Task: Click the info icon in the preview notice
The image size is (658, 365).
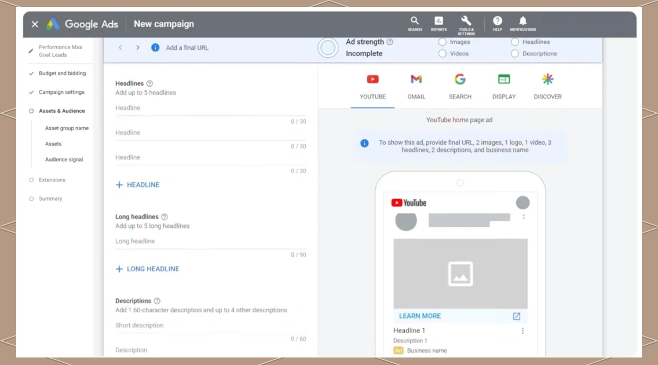Action: (364, 143)
